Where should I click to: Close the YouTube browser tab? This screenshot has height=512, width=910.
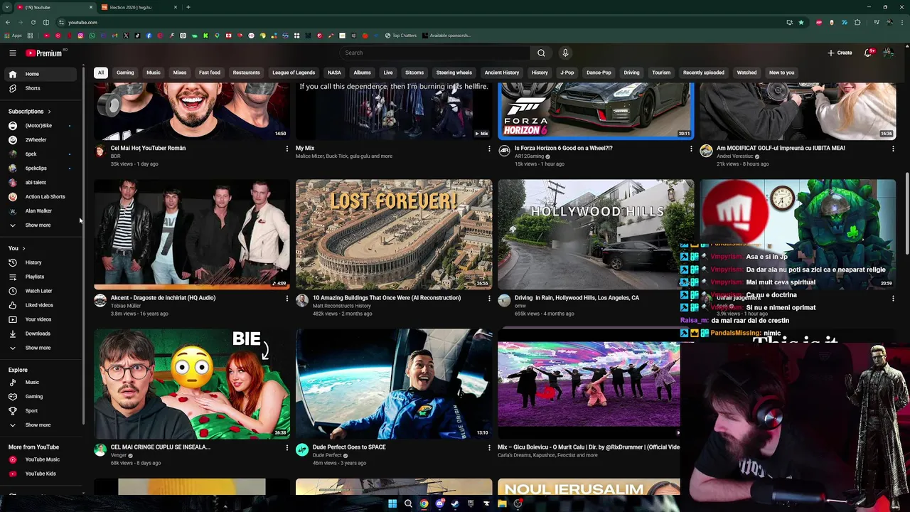pos(91,7)
